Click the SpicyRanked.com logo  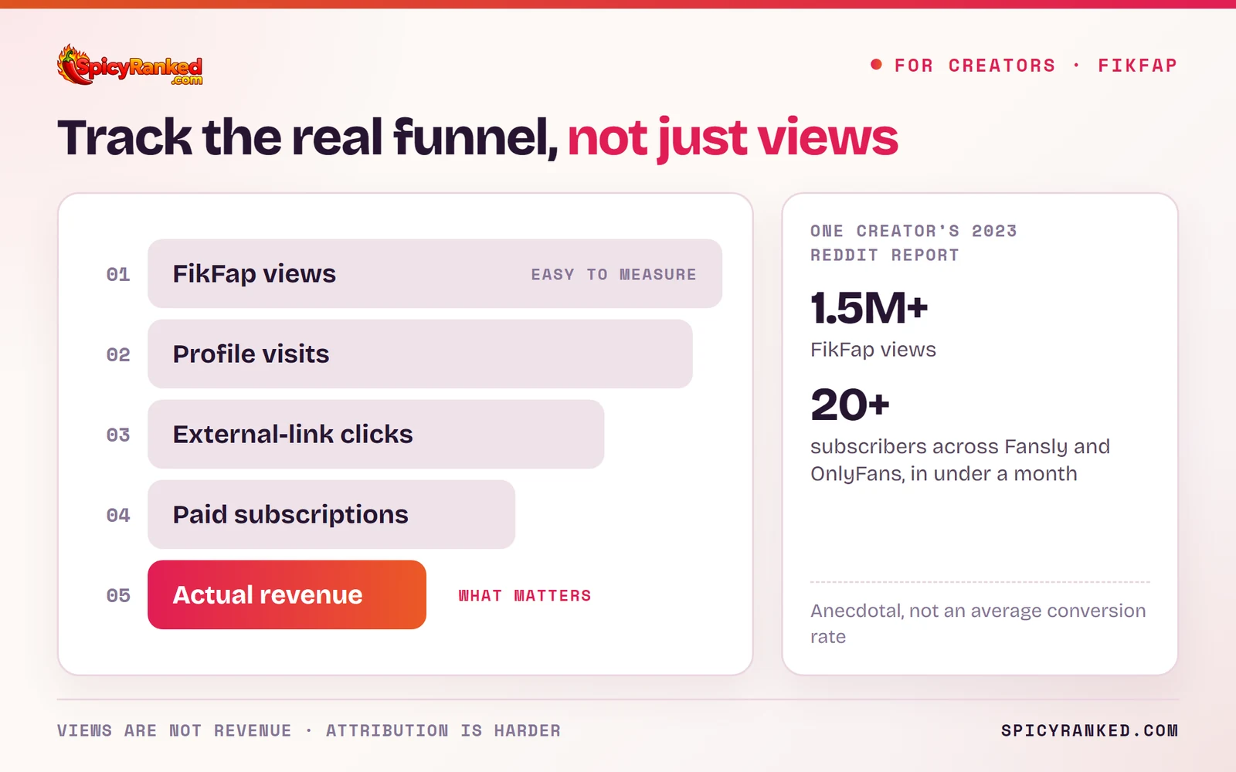[130, 65]
